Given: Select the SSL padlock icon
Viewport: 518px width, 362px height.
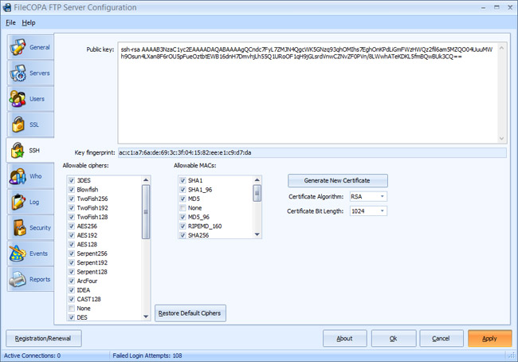Looking at the screenshot, I should point(18,124).
